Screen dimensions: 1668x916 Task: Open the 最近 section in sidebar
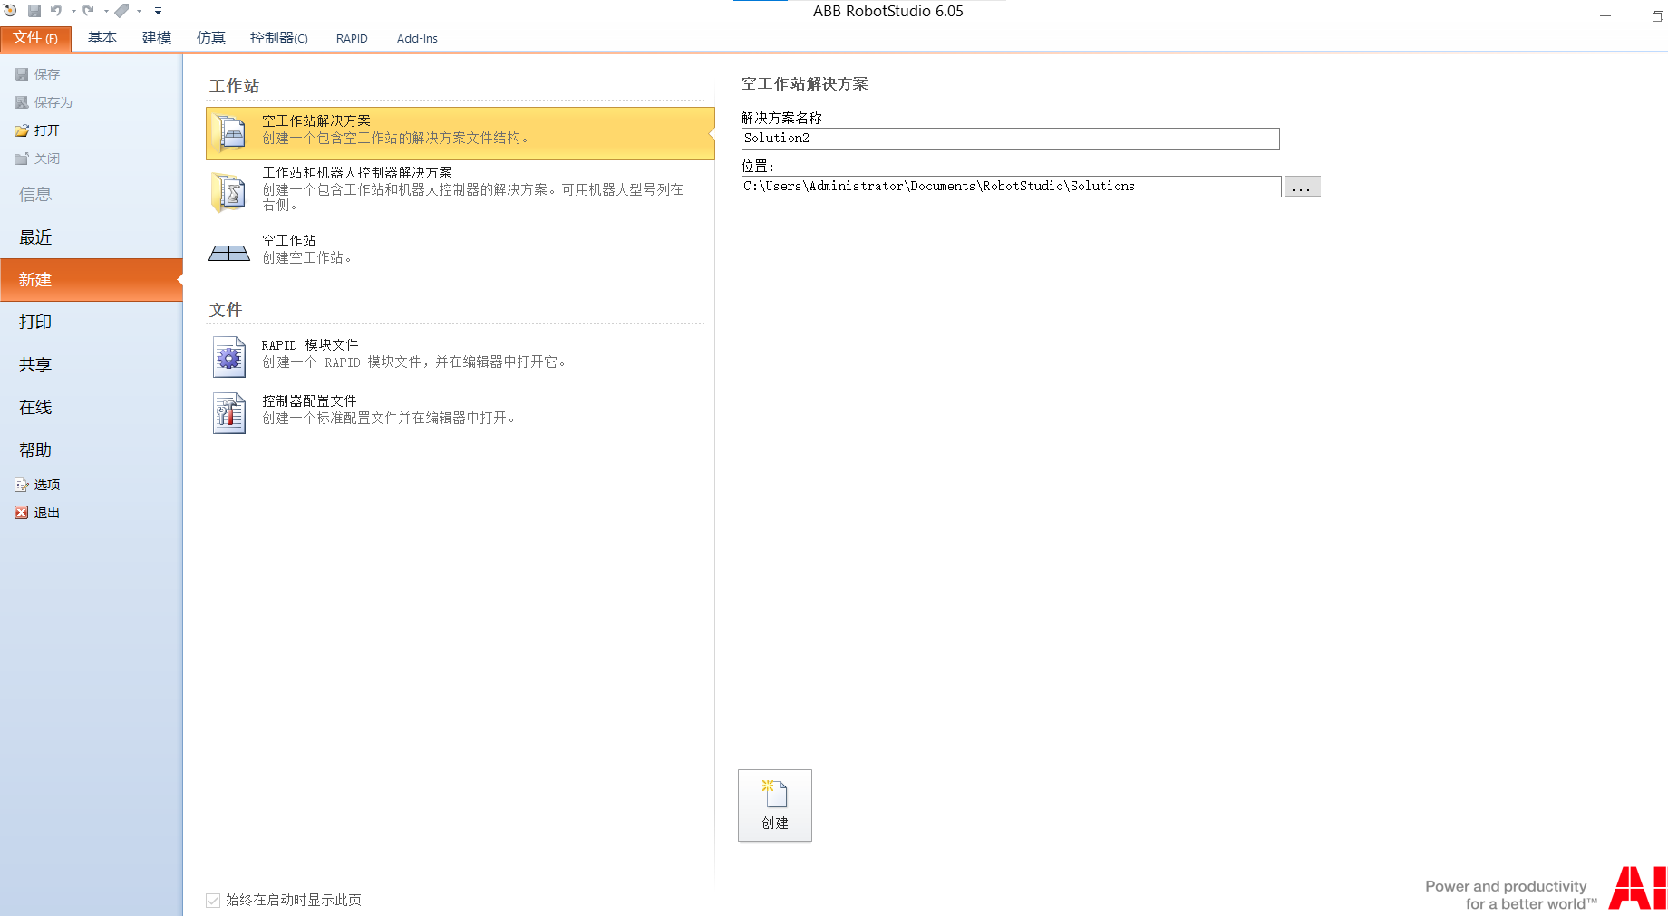point(36,237)
